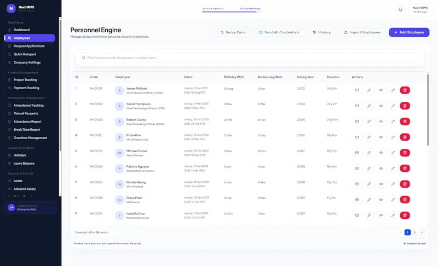Click mail icon in Robert Clarke row
The height and width of the screenshot is (266, 438).
pyautogui.click(x=357, y=122)
